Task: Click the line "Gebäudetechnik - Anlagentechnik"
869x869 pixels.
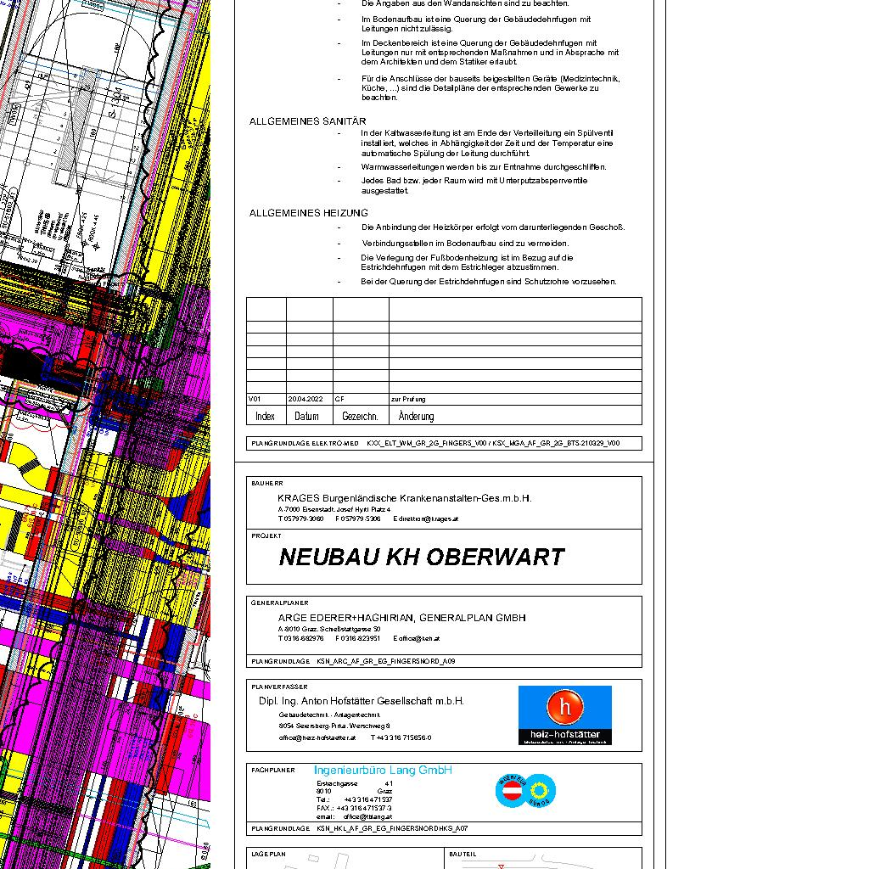Action: (329, 715)
